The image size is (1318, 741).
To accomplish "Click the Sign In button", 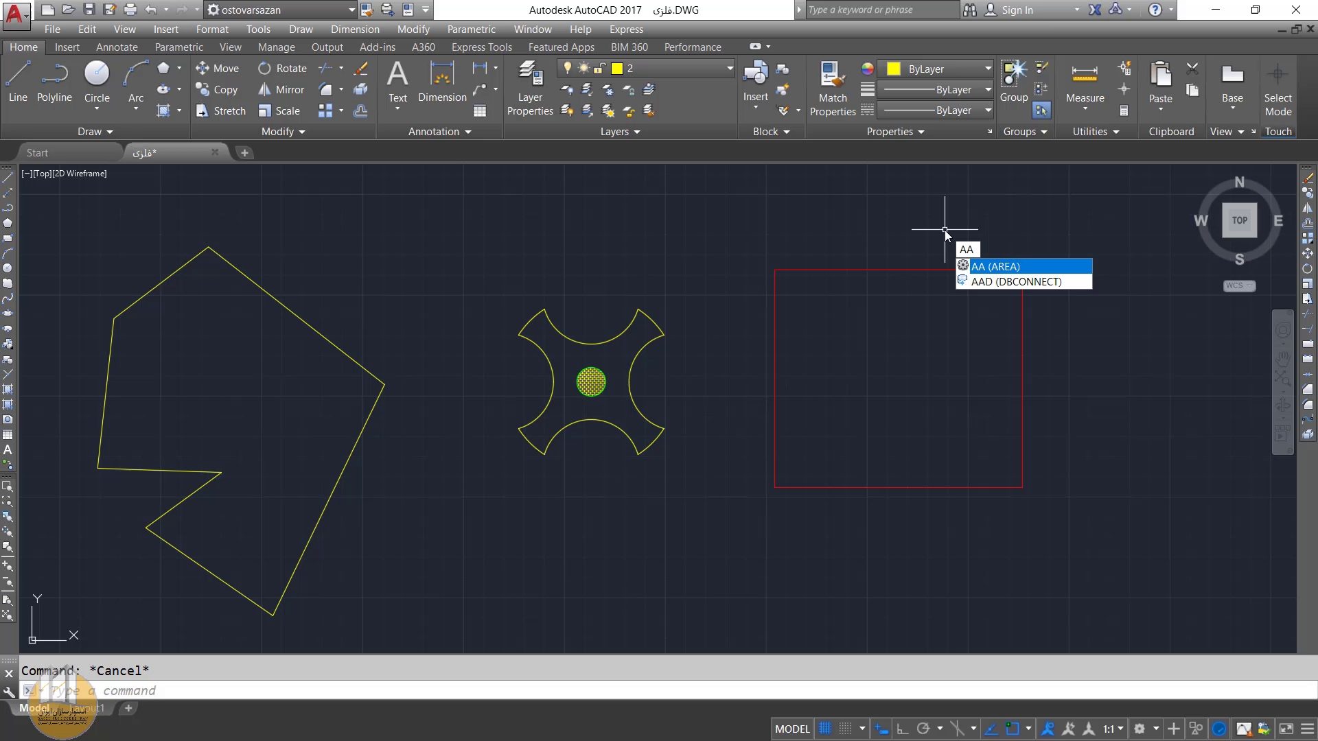I will click(1016, 10).
